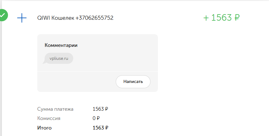Click the Сумма платежа label
This screenshot has width=269, height=136.
coord(55,109)
